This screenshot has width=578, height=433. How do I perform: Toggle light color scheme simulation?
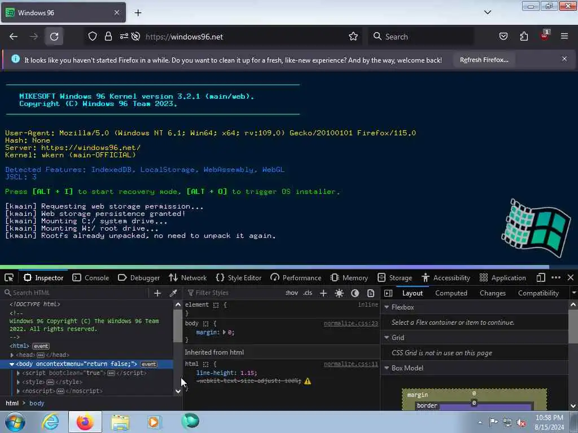pyautogui.click(x=339, y=293)
